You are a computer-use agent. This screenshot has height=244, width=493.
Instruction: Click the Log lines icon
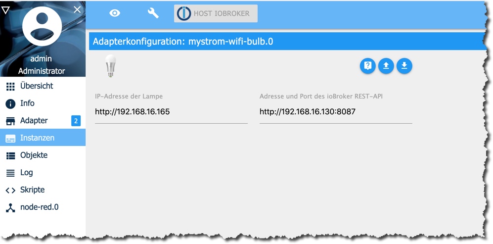pos(10,173)
